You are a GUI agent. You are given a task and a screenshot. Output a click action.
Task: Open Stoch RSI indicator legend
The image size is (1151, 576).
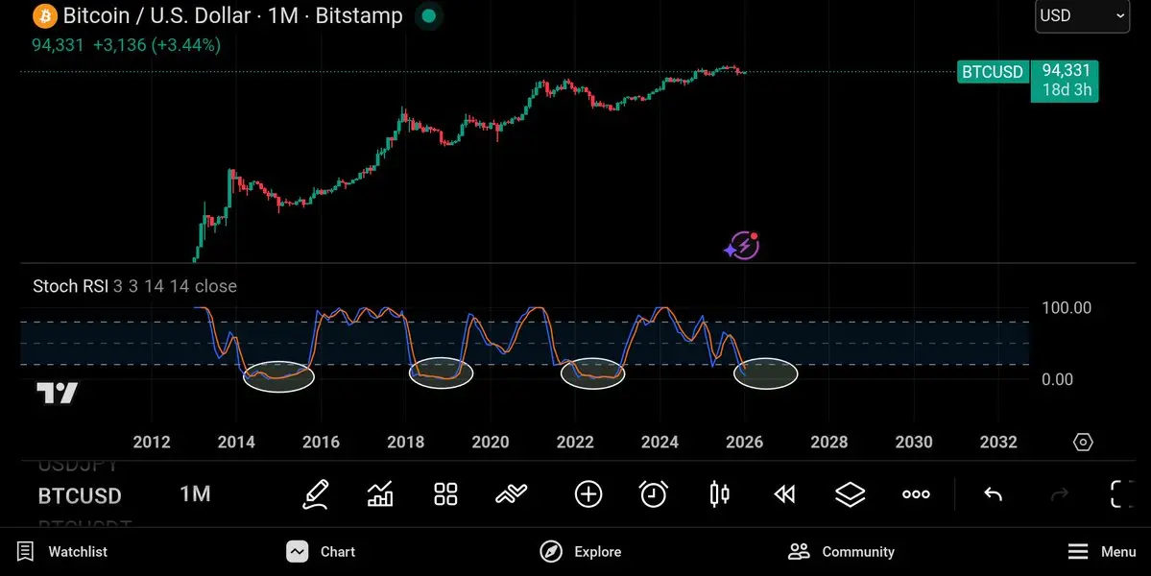(x=135, y=286)
